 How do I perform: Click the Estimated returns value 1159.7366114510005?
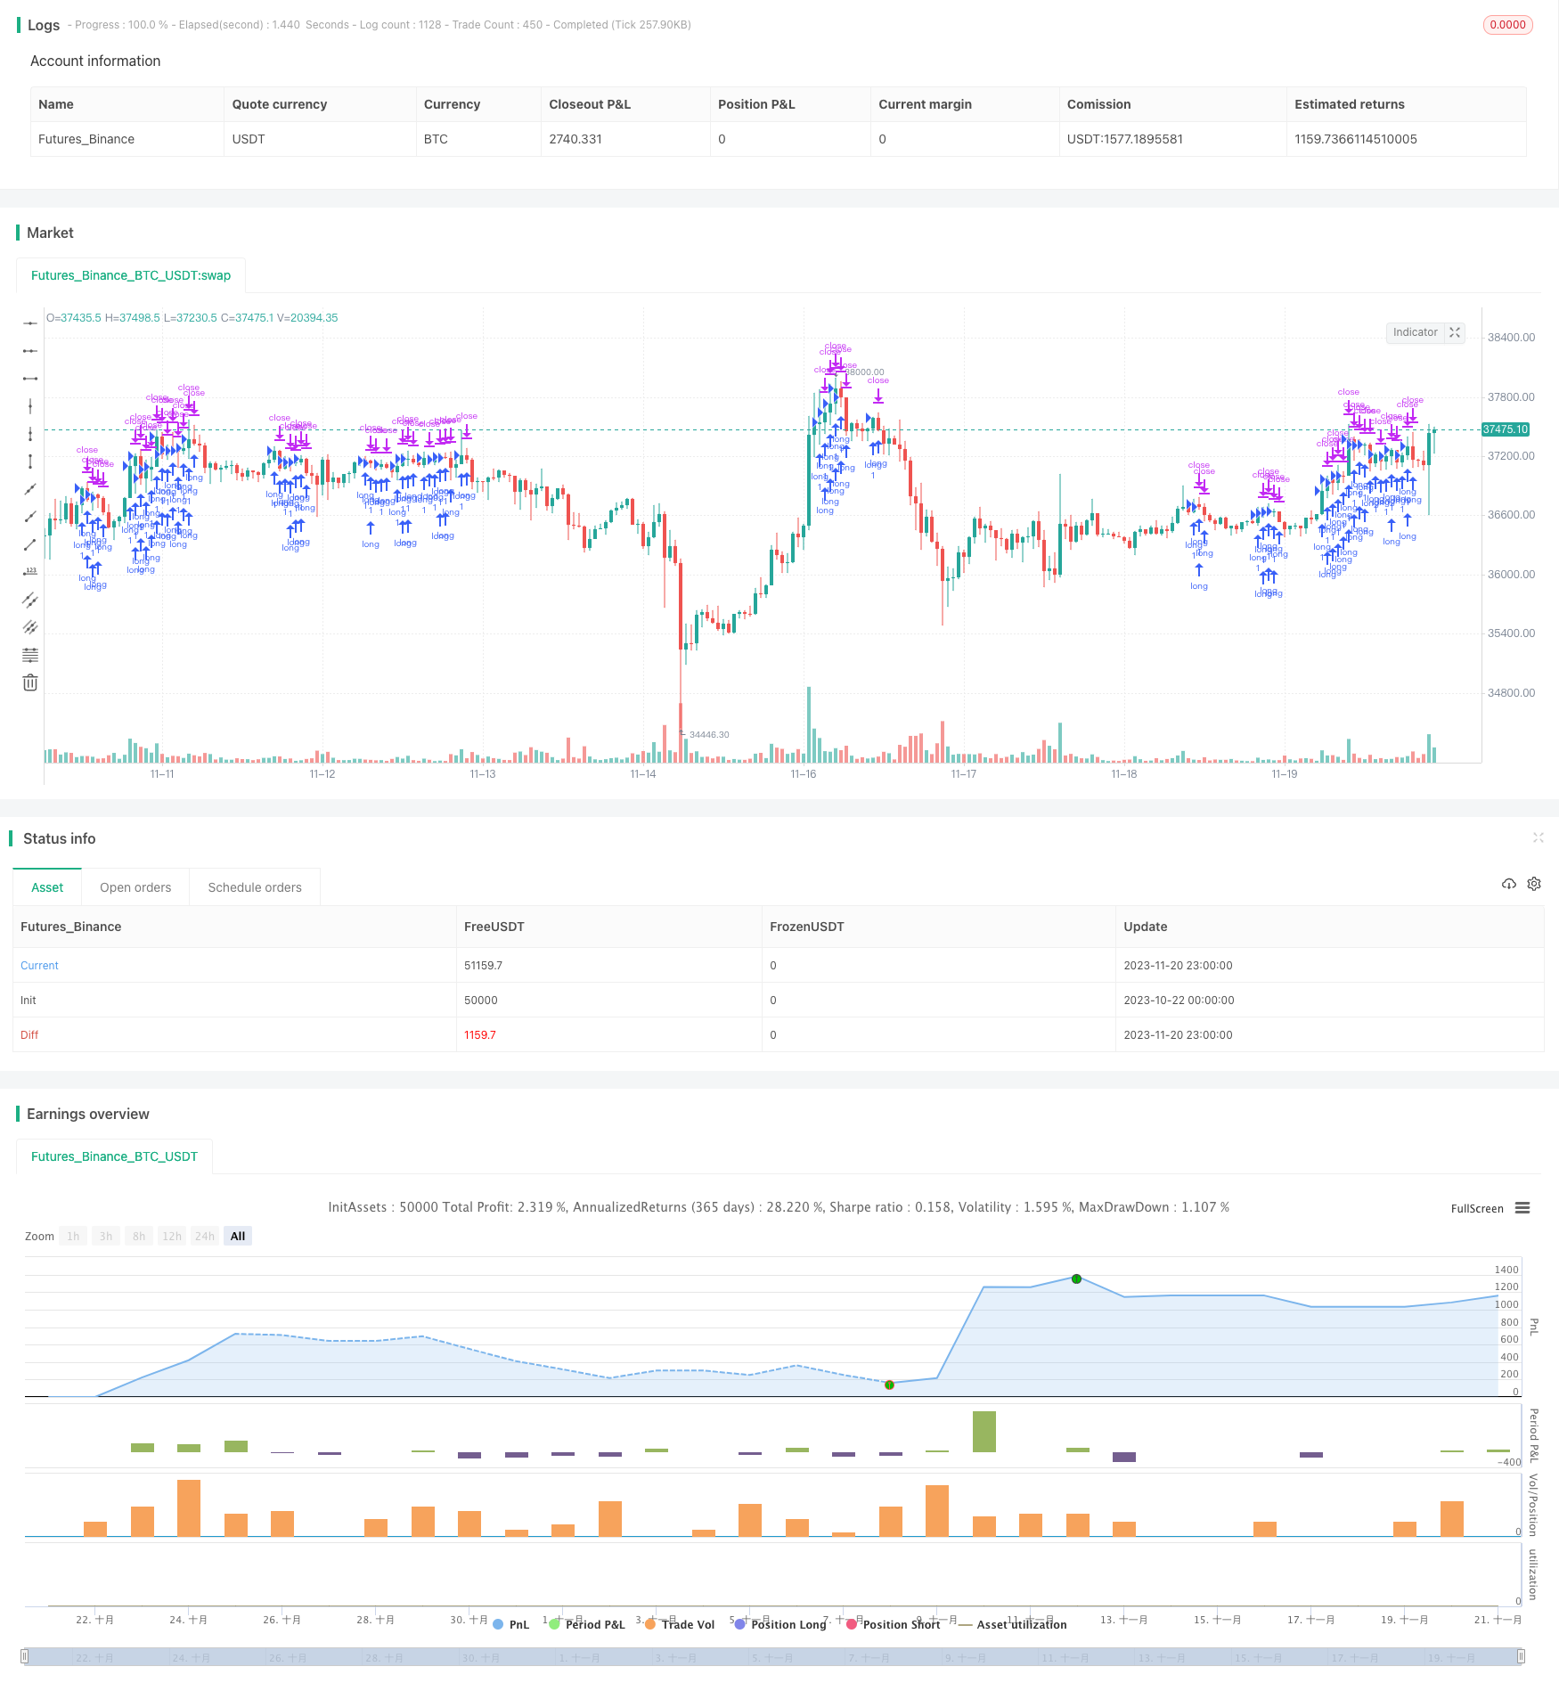pos(1356,139)
